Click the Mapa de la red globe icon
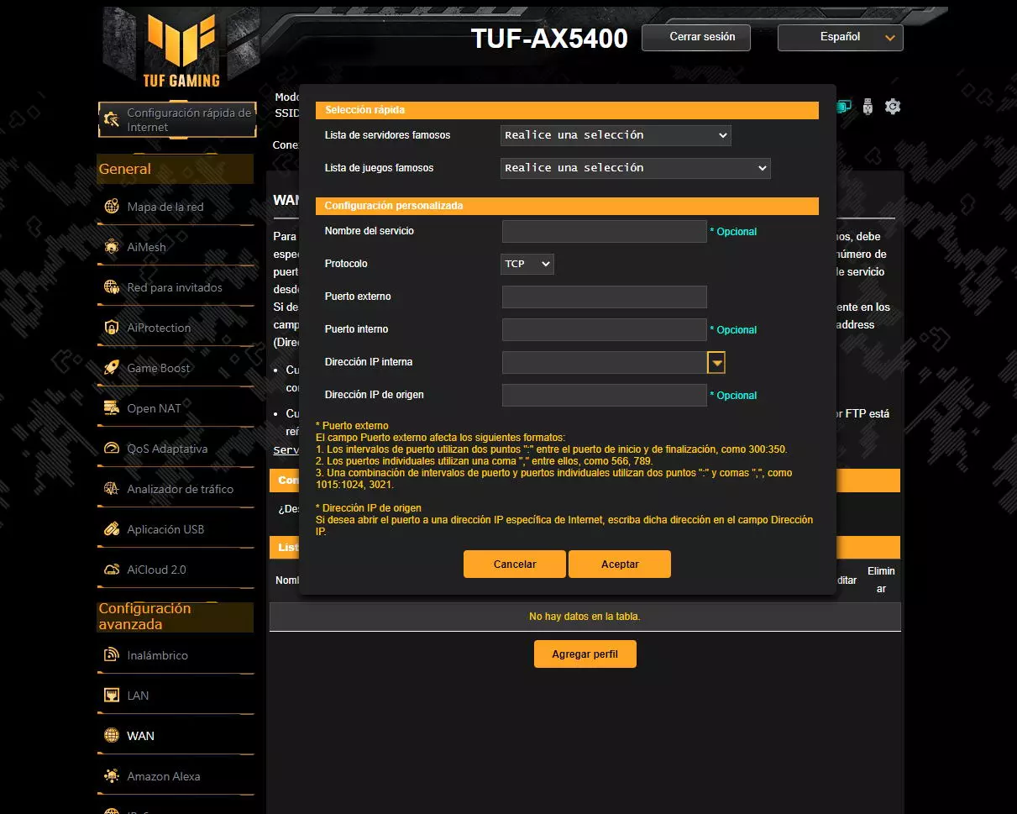The height and width of the screenshot is (814, 1017). [112, 207]
